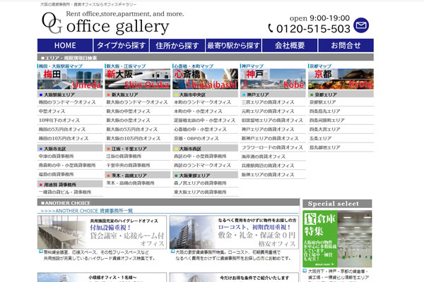Select 三宮エリアの賃貸オフィス
The image size is (424, 282).
[268, 102]
